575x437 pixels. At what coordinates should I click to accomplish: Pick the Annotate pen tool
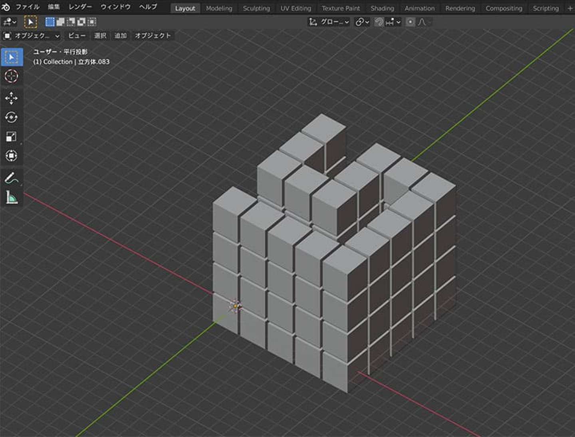click(11, 178)
